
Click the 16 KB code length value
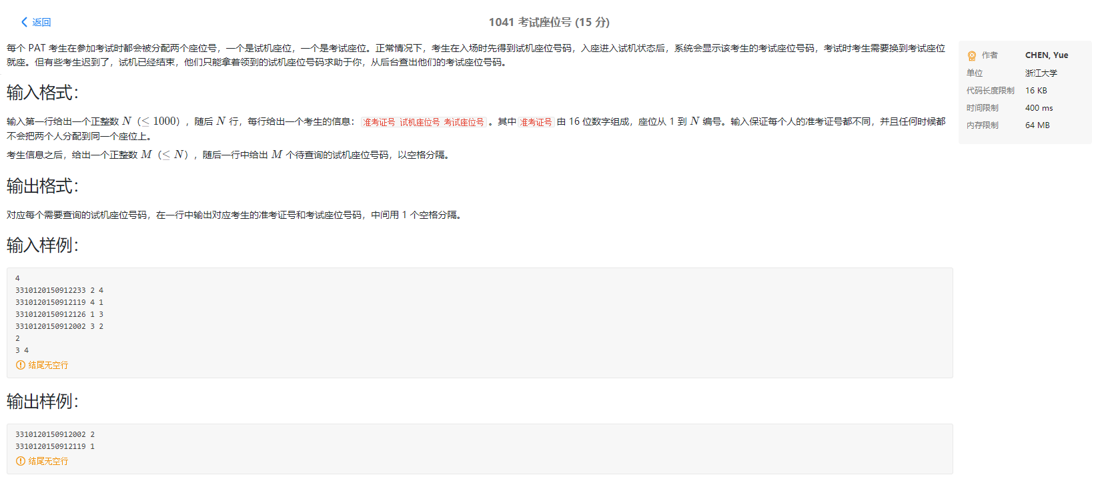[x=1036, y=90]
